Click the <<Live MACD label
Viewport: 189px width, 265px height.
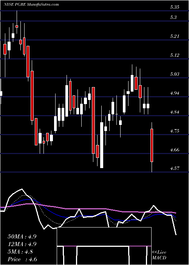coord(159,255)
